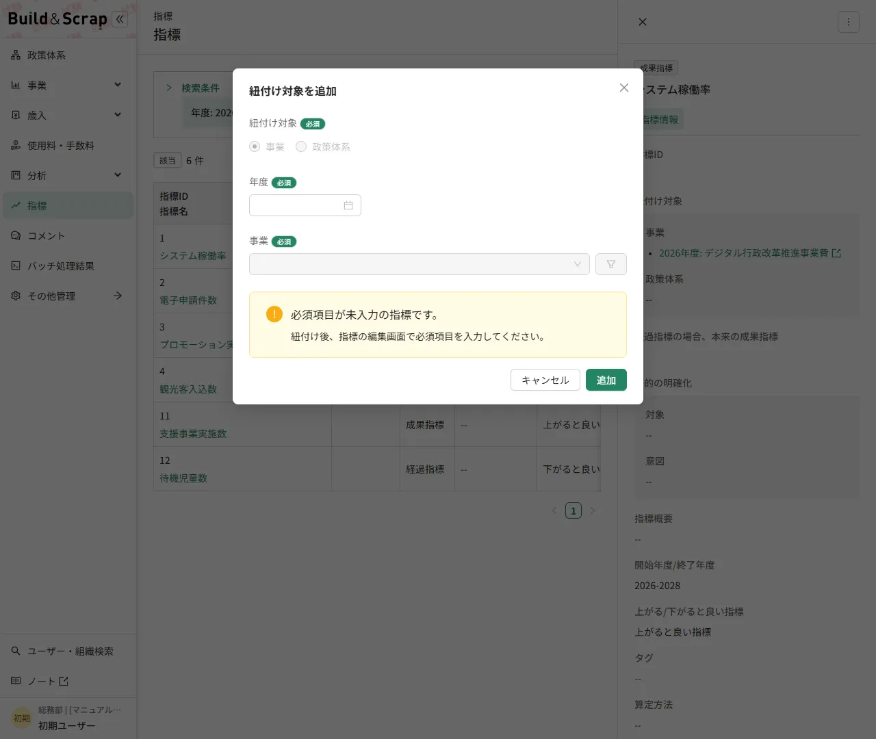Open 指標 menu item

pyautogui.click(x=68, y=205)
